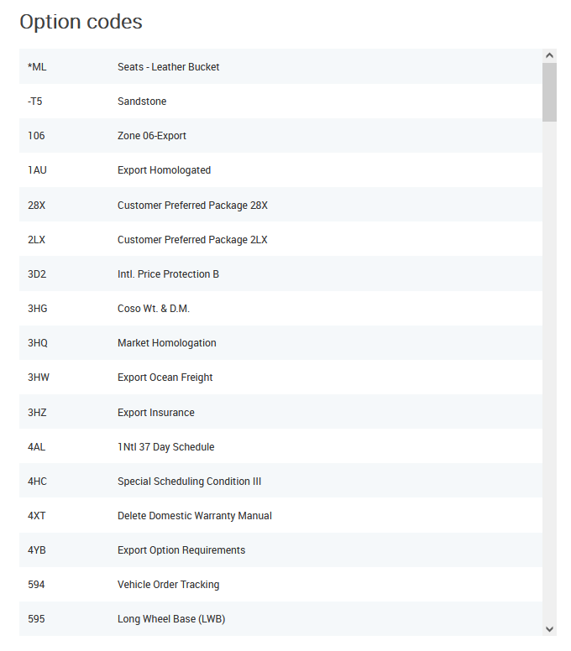Image resolution: width=571 pixels, height=651 pixels.
Task: Click the '595' option code
Action: point(36,619)
